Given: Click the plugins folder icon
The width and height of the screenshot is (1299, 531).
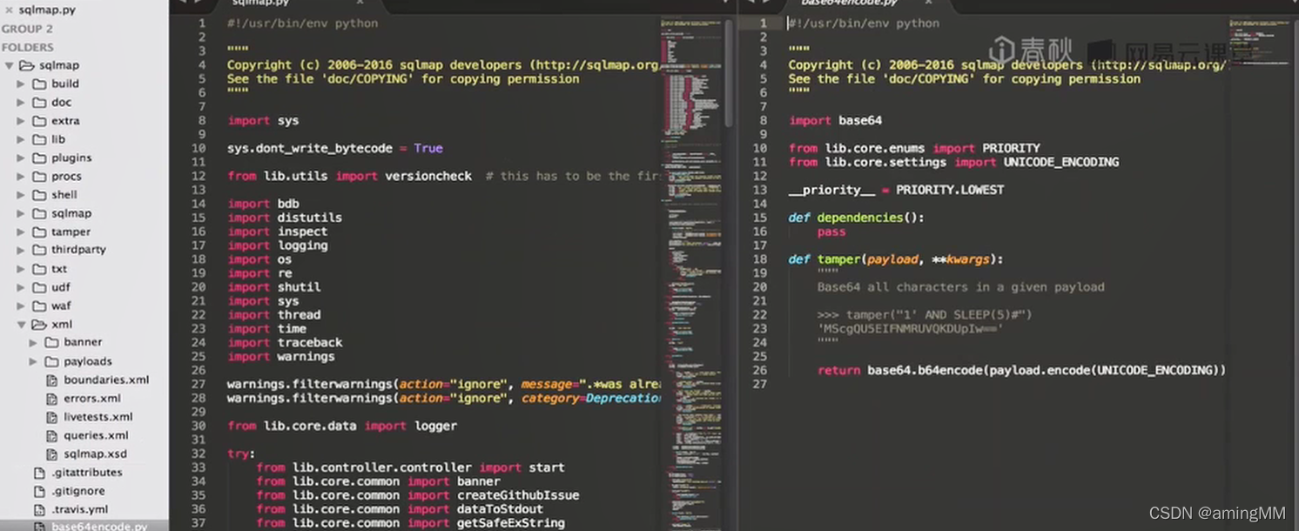Looking at the screenshot, I should tap(39, 158).
